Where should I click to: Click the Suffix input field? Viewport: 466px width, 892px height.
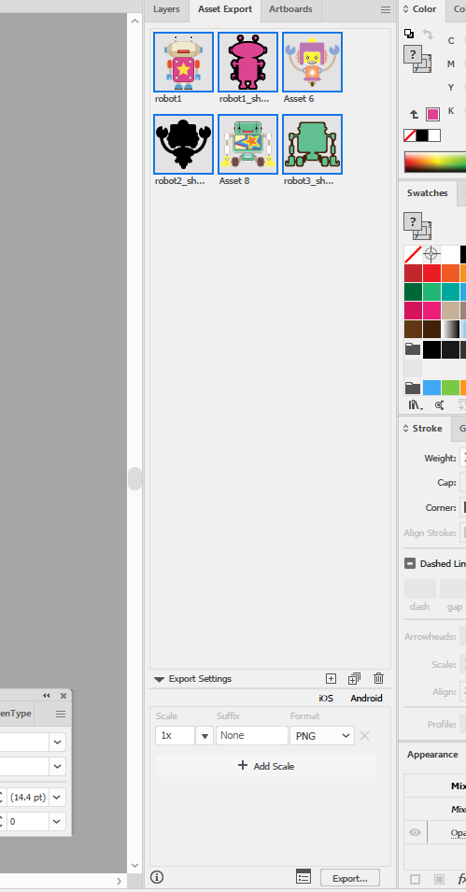pyautogui.click(x=252, y=736)
